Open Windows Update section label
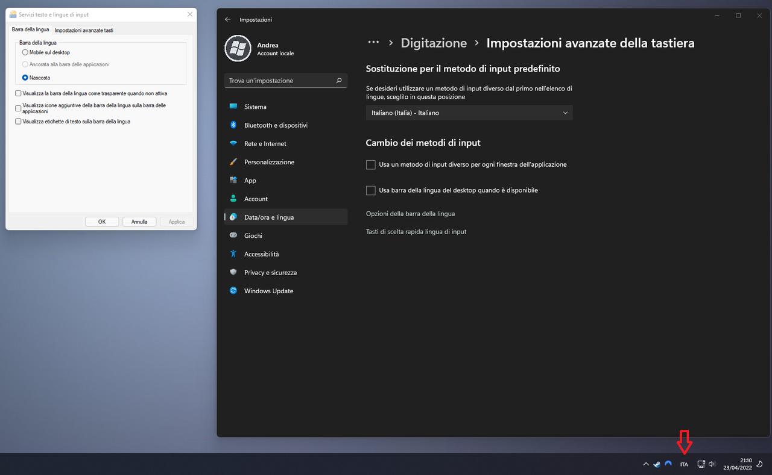The height and width of the screenshot is (475, 772). (268, 291)
